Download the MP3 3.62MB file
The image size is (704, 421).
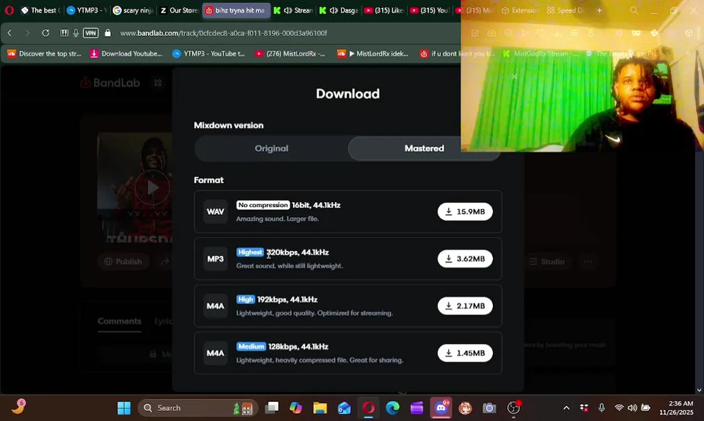[x=465, y=259]
